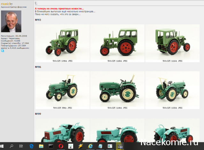Switch to Opera browser in taskbar
204x150 pixels.
click(61, 146)
